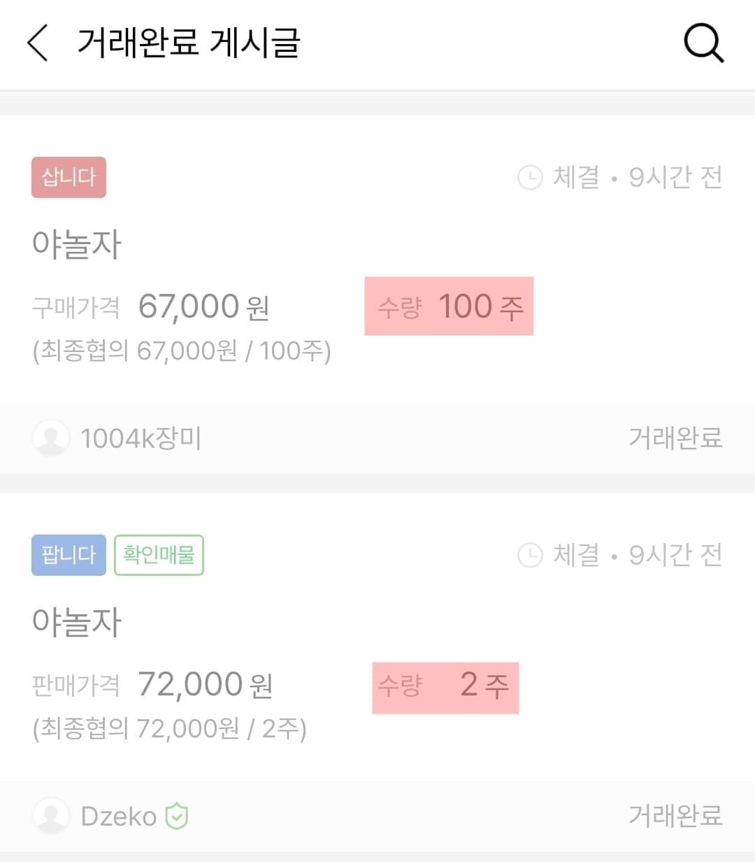Tap highlighted 수량 100 주 field
Image resolution: width=755 pixels, height=862 pixels.
[449, 306]
